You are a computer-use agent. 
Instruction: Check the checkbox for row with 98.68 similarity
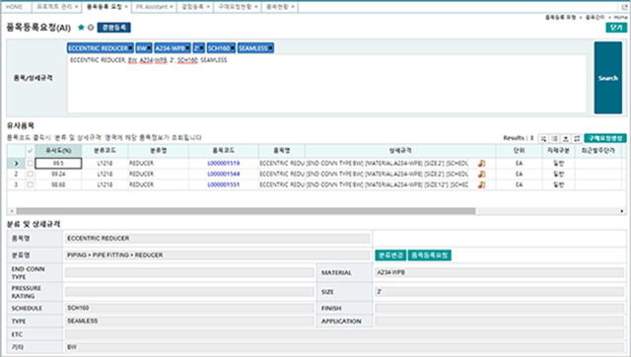pos(30,184)
